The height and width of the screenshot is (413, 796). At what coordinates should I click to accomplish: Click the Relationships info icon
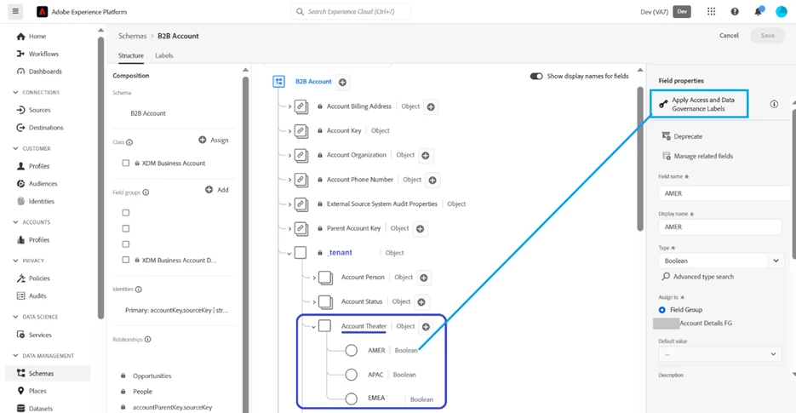coord(148,339)
